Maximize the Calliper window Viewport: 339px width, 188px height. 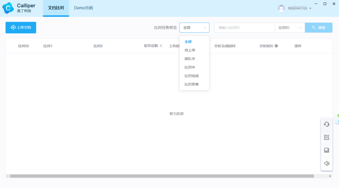[x=325, y=4]
